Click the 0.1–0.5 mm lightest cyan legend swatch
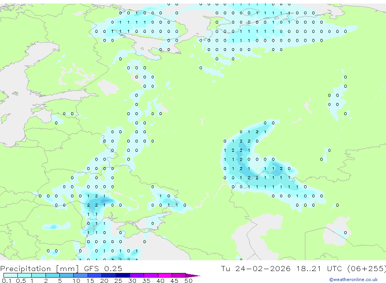386x283 pixels. click(x=10, y=275)
